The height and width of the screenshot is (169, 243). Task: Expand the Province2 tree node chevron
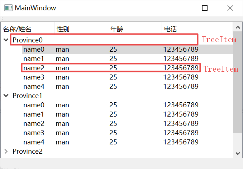pos(6,151)
